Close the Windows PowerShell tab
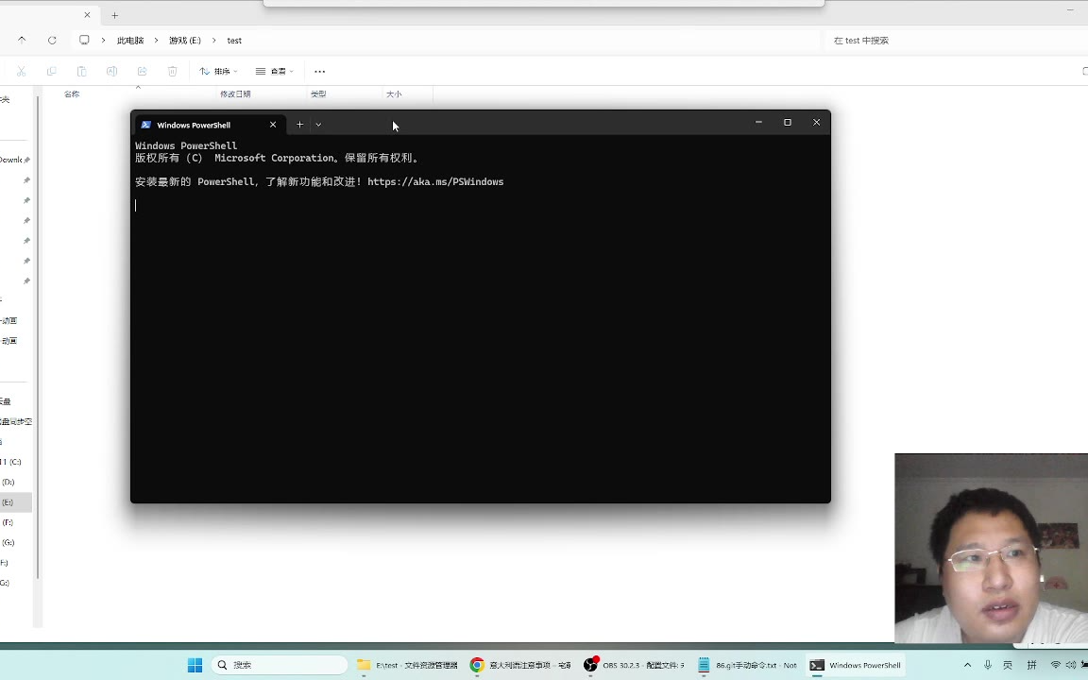 coord(273,125)
